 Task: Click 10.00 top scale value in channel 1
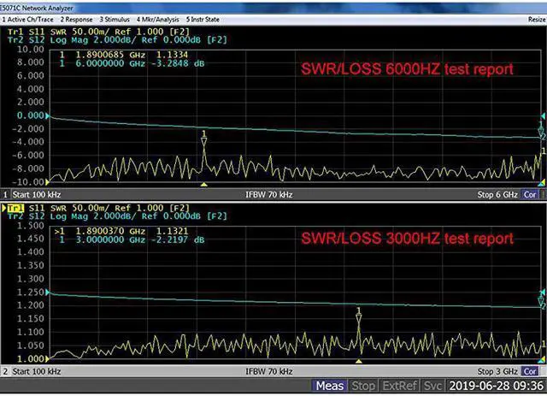coord(31,50)
